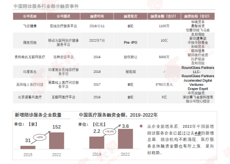Click the 公司名称 column header
This screenshot has height=164, width=230.
point(30,16)
